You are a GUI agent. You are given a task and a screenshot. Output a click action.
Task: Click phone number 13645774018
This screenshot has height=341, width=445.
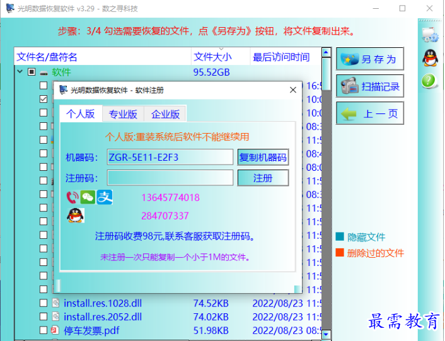coord(170,197)
